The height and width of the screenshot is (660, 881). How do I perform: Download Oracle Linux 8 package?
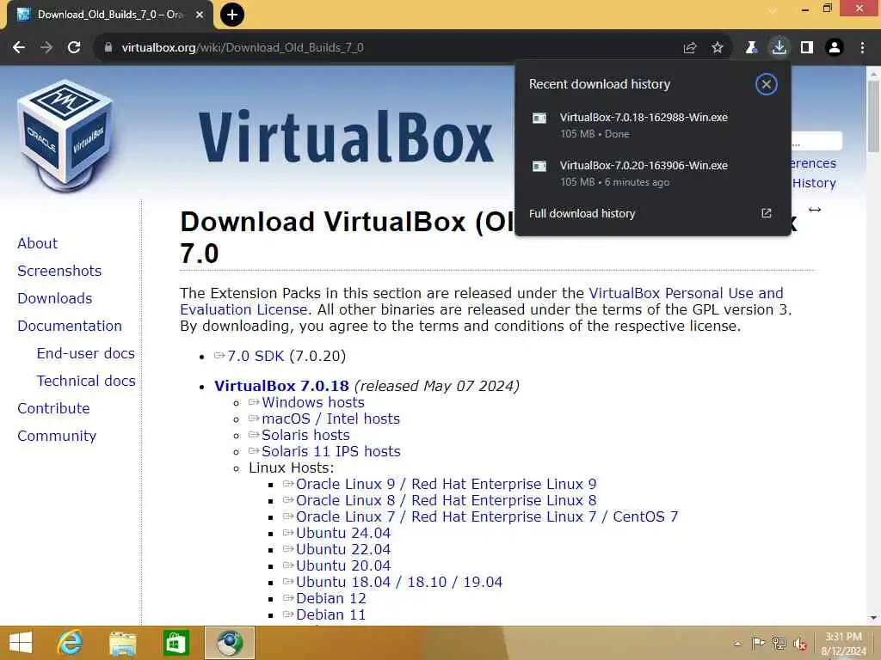(447, 501)
